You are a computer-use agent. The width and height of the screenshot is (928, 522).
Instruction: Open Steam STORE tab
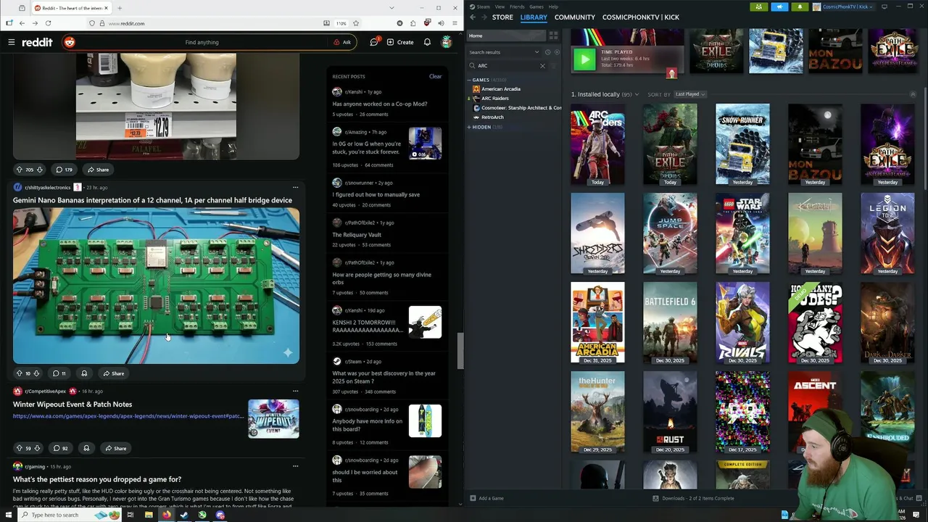coord(502,17)
